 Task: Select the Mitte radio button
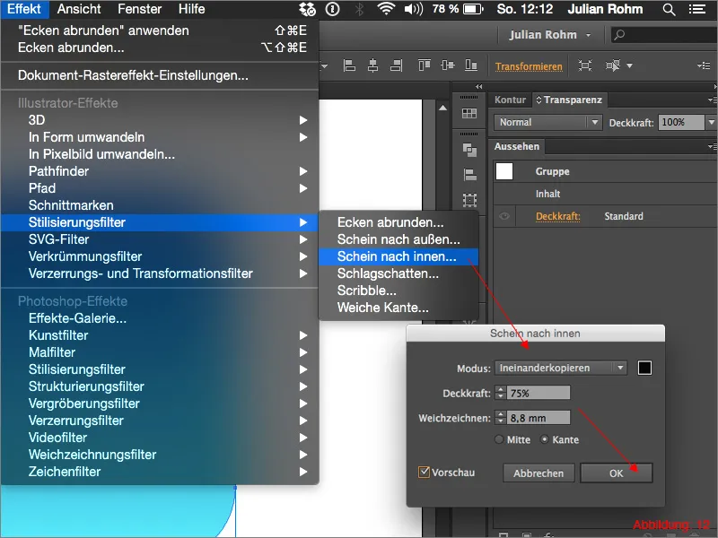(499, 439)
